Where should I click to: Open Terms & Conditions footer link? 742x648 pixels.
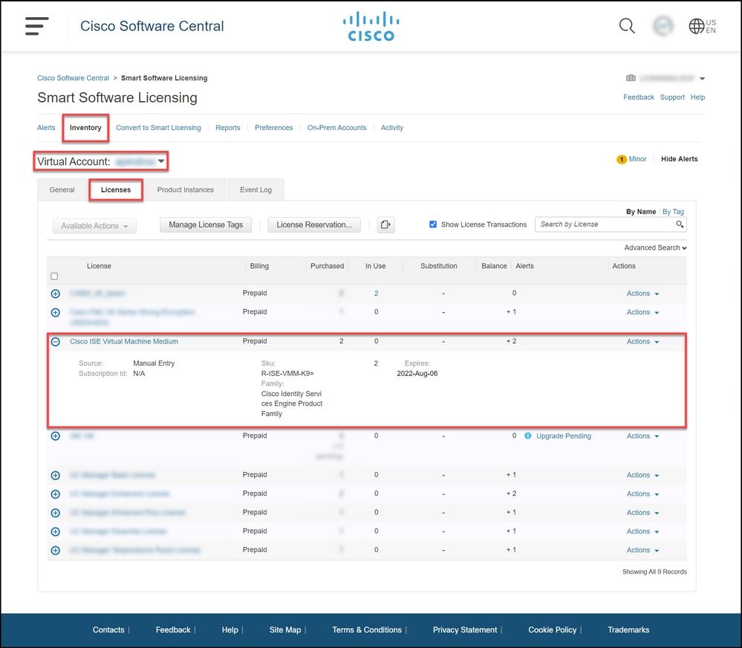tap(367, 629)
